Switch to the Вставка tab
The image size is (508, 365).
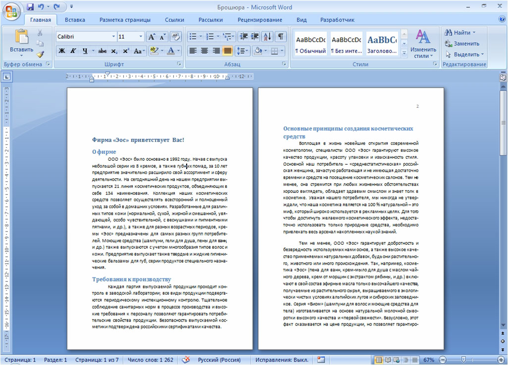pos(75,20)
